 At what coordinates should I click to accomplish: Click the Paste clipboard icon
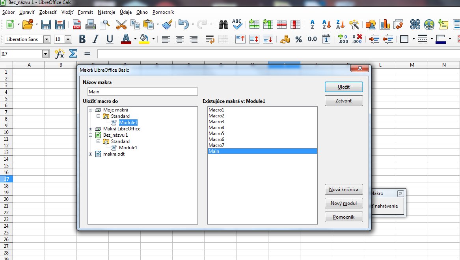(149, 24)
